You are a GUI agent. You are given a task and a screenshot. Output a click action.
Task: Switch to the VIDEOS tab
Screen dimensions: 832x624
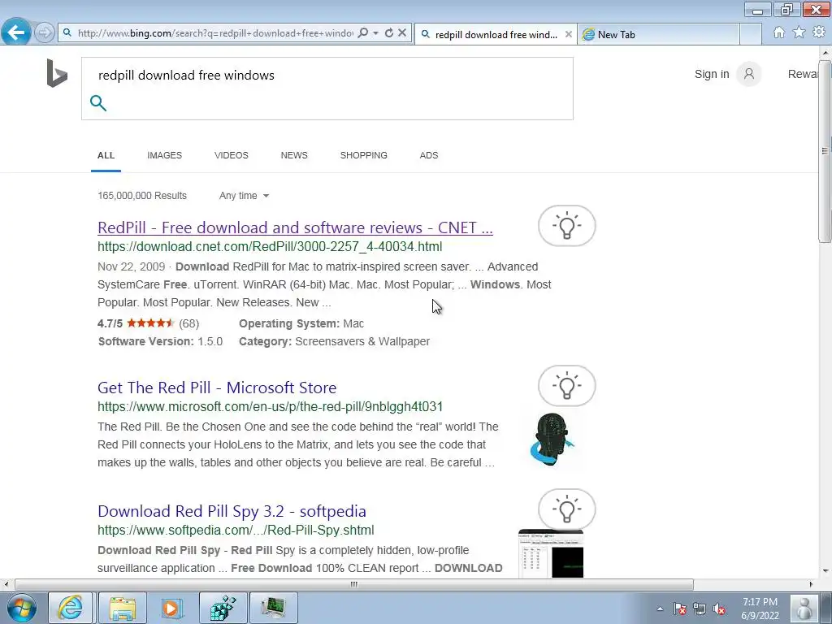click(x=232, y=155)
